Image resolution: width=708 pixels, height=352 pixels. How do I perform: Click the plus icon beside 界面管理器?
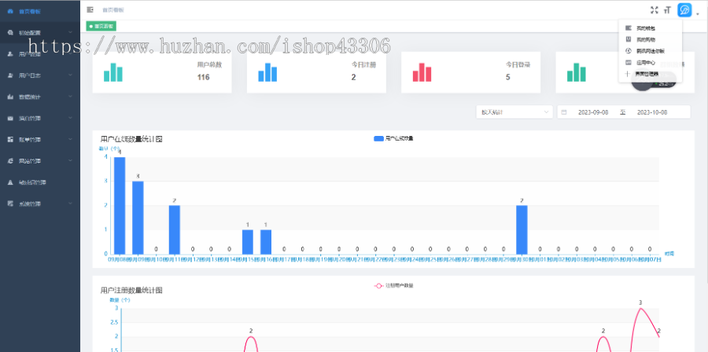tap(628, 74)
